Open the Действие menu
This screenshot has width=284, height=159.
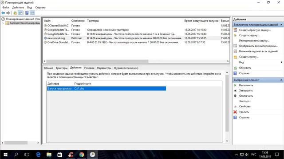click(18, 8)
